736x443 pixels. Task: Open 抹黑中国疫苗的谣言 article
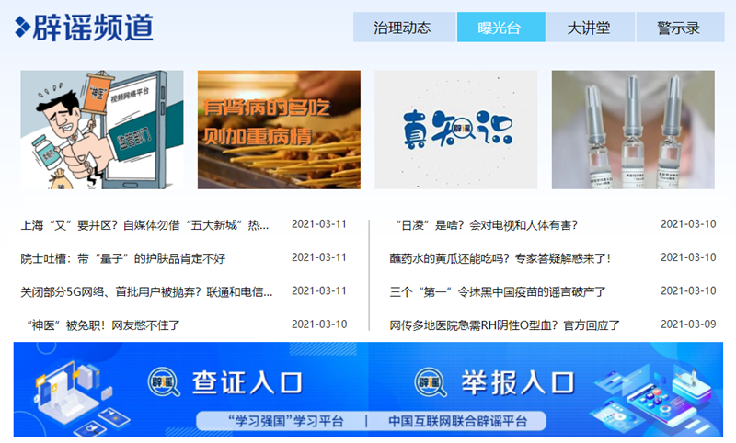pos(498,292)
